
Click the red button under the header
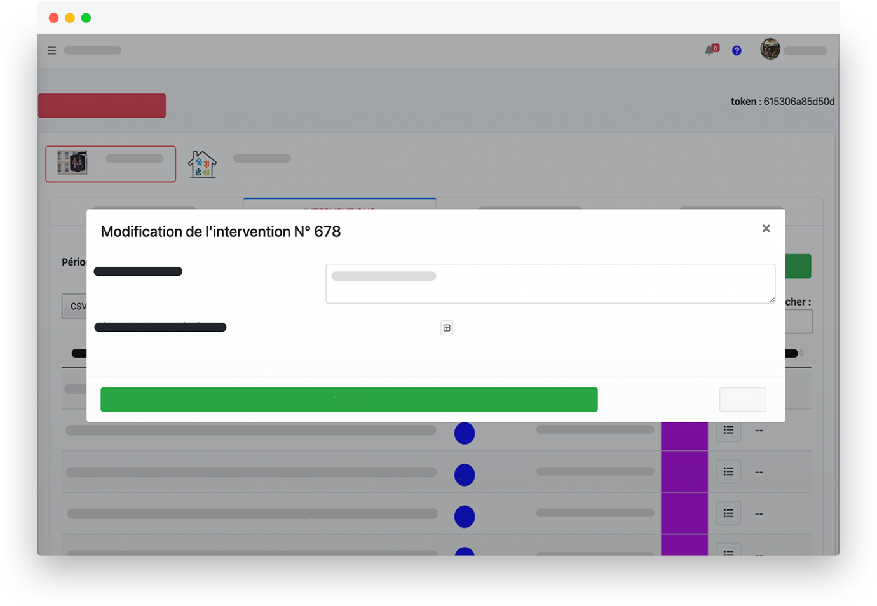click(x=102, y=105)
